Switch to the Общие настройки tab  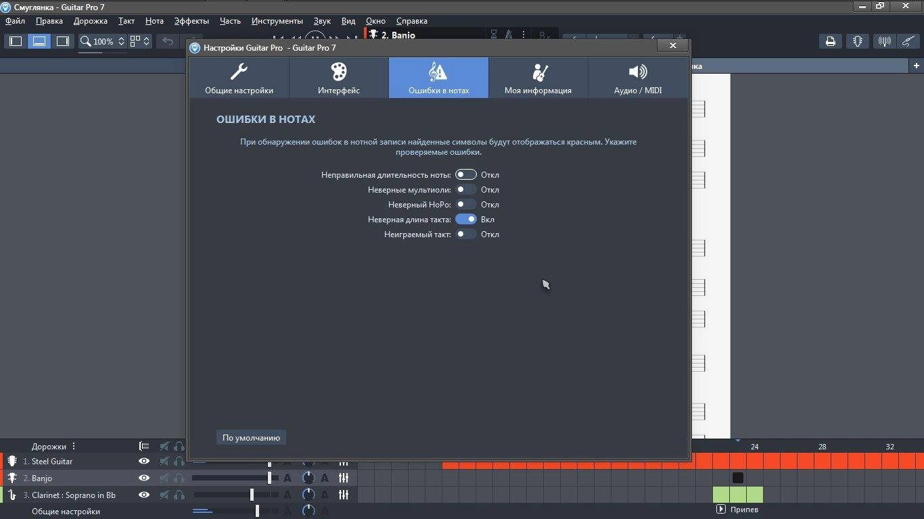pyautogui.click(x=239, y=78)
